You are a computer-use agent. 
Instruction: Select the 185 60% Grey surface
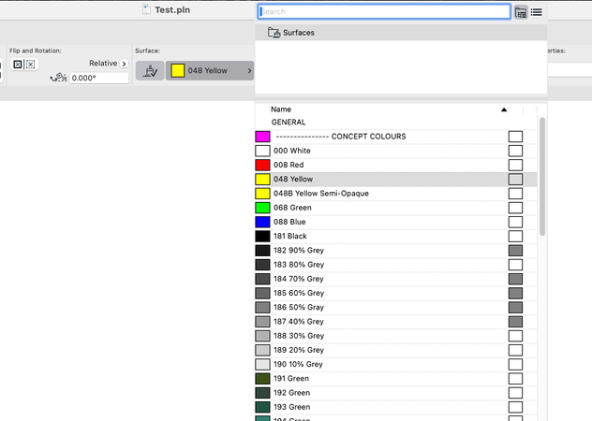click(x=396, y=293)
